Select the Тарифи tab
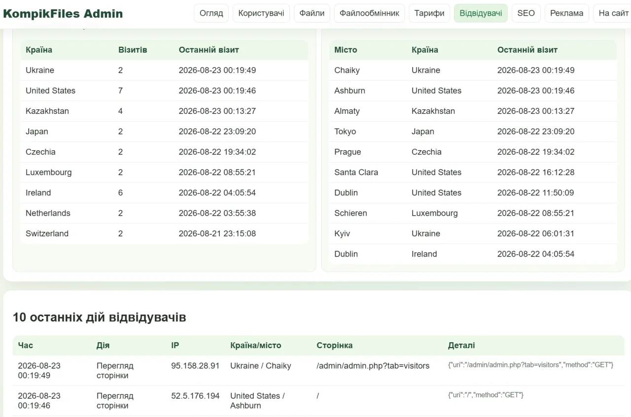Screen dimensions: 631x417 (x=429, y=13)
